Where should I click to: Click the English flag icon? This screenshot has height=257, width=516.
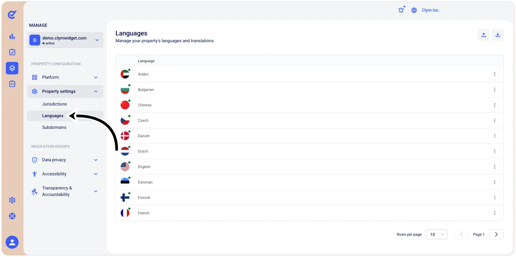coord(125,167)
